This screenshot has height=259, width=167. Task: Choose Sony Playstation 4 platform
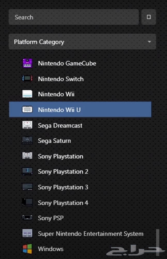click(x=63, y=203)
